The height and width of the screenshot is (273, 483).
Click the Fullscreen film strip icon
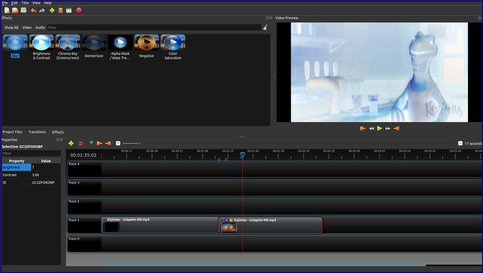tap(69, 10)
